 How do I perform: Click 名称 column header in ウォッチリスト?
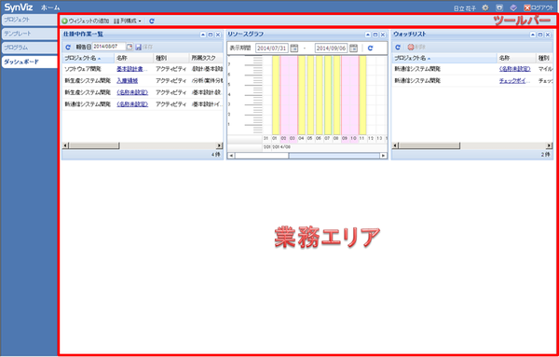516,58
